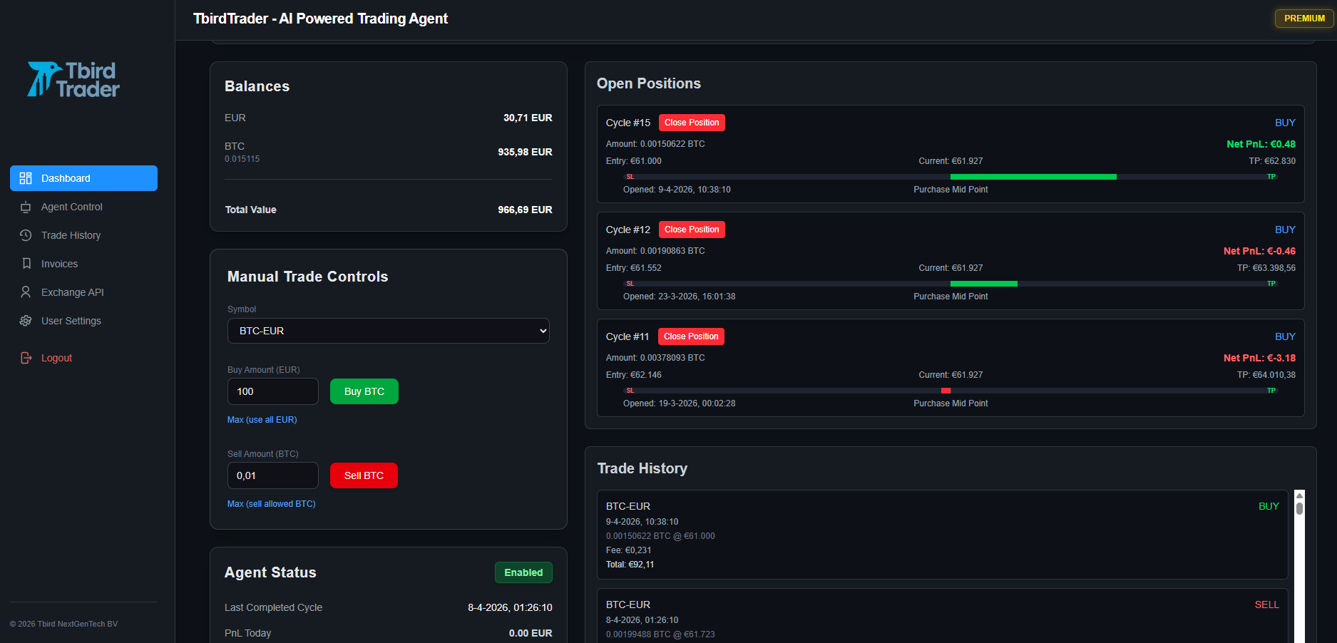Click the Cycle #11 SL-TP progress bar
Image resolution: width=1337 pixels, height=643 pixels.
(x=951, y=391)
